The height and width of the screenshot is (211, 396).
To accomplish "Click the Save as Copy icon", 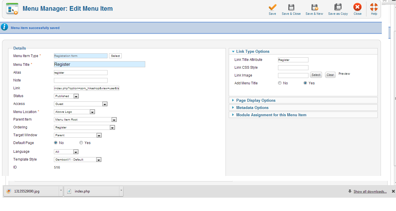I will [x=338, y=7].
